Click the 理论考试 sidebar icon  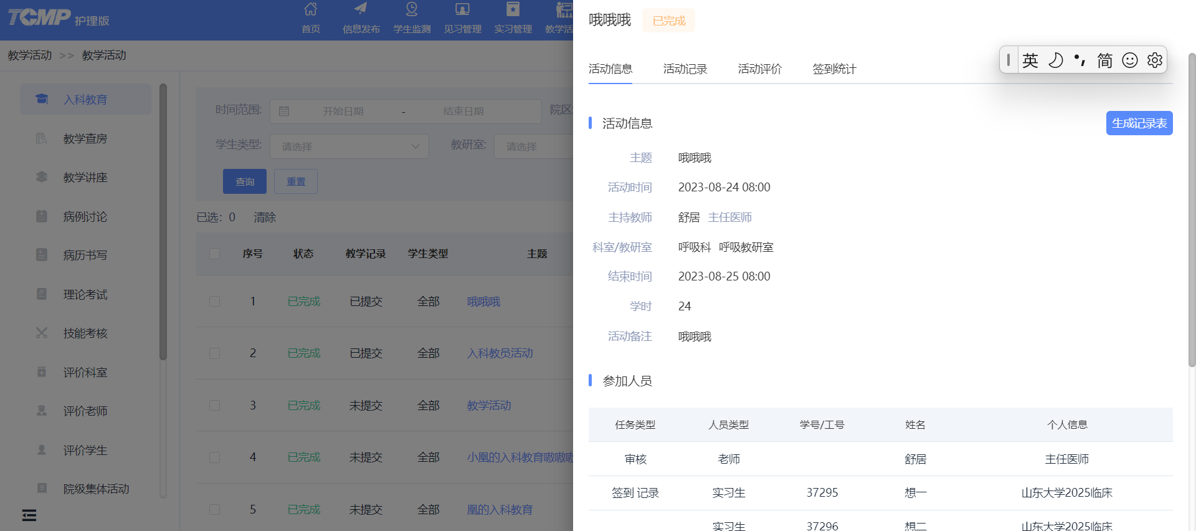click(42, 294)
